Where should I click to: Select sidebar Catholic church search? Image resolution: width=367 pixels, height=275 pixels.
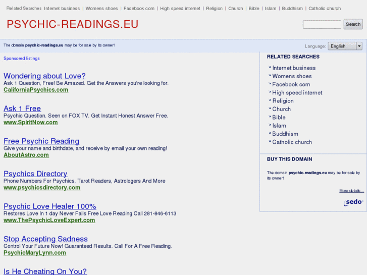pyautogui.click(x=292, y=142)
